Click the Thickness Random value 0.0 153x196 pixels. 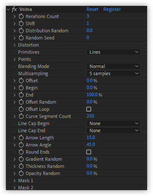[x=90, y=166]
